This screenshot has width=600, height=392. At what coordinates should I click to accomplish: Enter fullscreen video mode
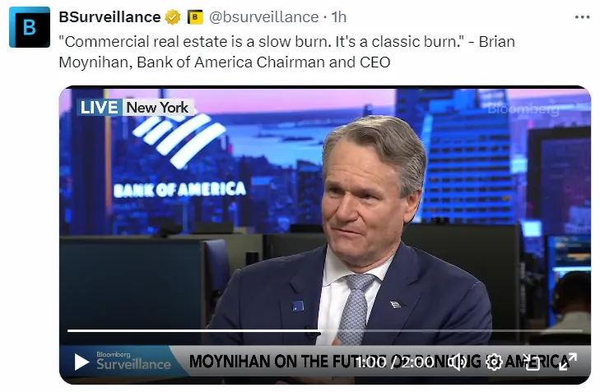coord(568,362)
